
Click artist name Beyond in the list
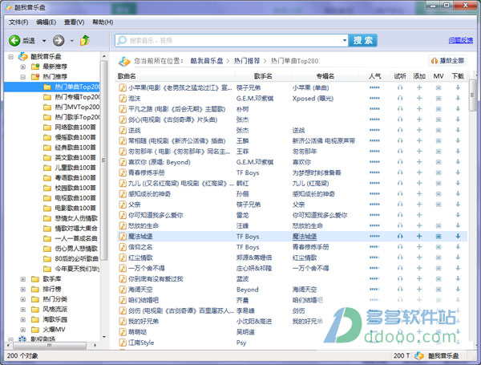coord(248,290)
